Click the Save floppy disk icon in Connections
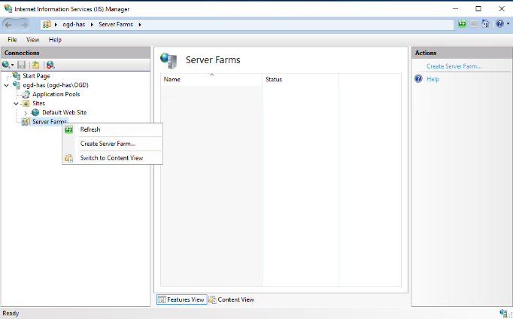 coord(21,65)
